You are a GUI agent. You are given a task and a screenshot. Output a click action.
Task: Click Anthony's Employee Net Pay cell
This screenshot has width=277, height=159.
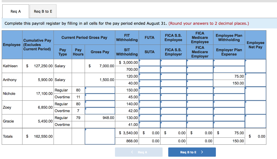[x=255, y=80]
